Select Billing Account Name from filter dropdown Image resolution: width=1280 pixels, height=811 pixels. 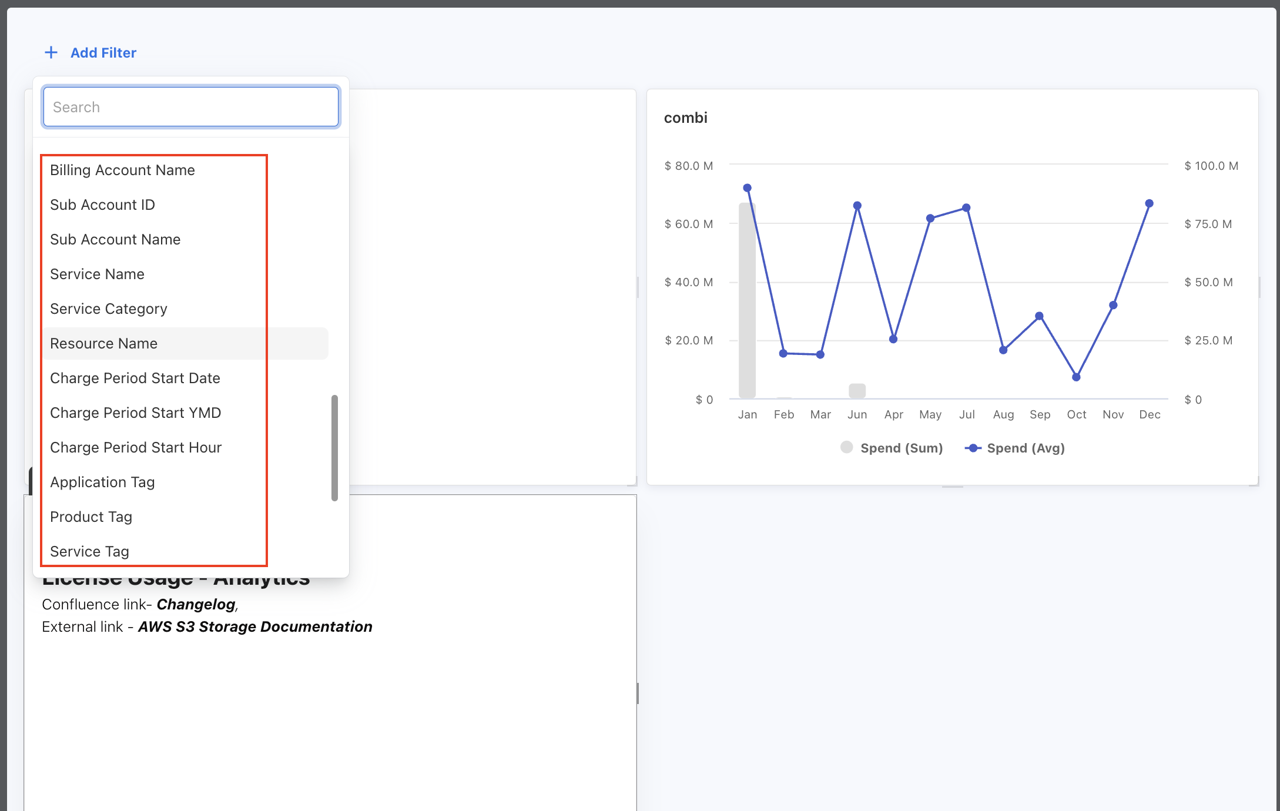tap(122, 170)
